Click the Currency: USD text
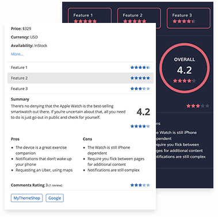The height and width of the screenshot is (217, 218). coord(24,37)
